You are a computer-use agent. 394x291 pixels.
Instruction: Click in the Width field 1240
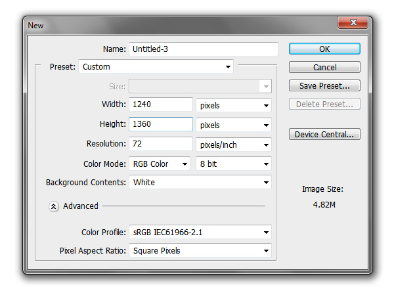pos(161,104)
